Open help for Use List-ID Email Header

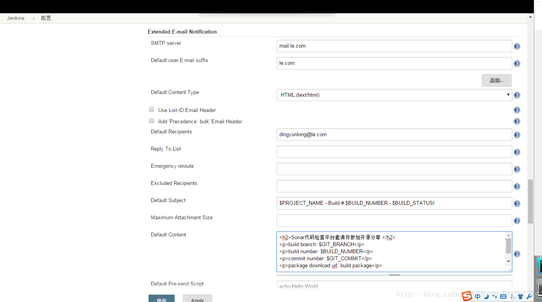[x=517, y=110]
